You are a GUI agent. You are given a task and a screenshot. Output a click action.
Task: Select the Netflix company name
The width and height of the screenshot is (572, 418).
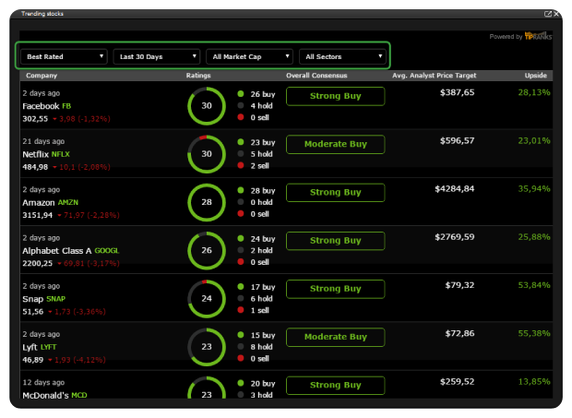click(x=35, y=154)
